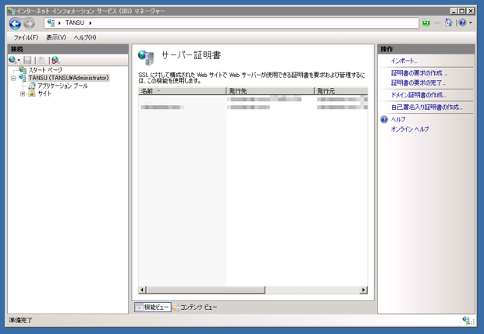The height and width of the screenshot is (334, 484).
Task: Collapse the TANSU server tree node
Action: [13, 78]
